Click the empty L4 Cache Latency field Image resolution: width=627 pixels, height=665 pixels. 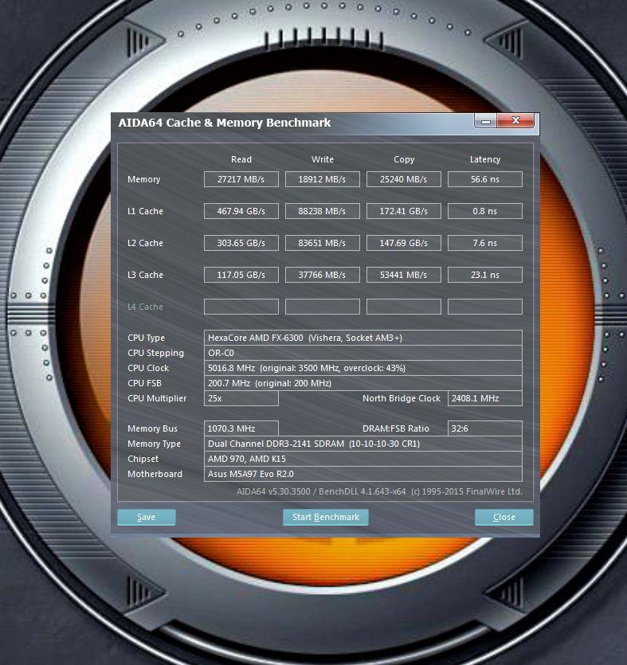(485, 307)
